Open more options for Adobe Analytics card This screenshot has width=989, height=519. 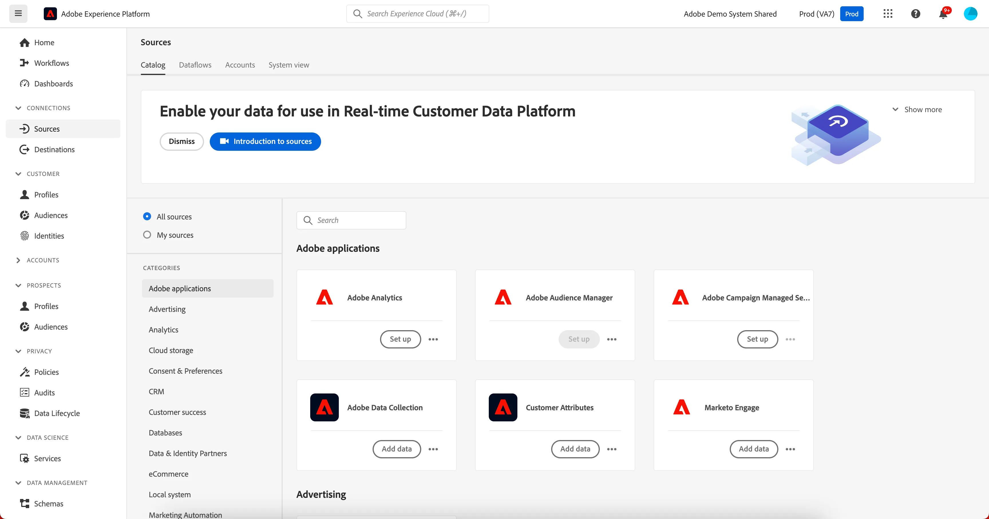pos(433,339)
